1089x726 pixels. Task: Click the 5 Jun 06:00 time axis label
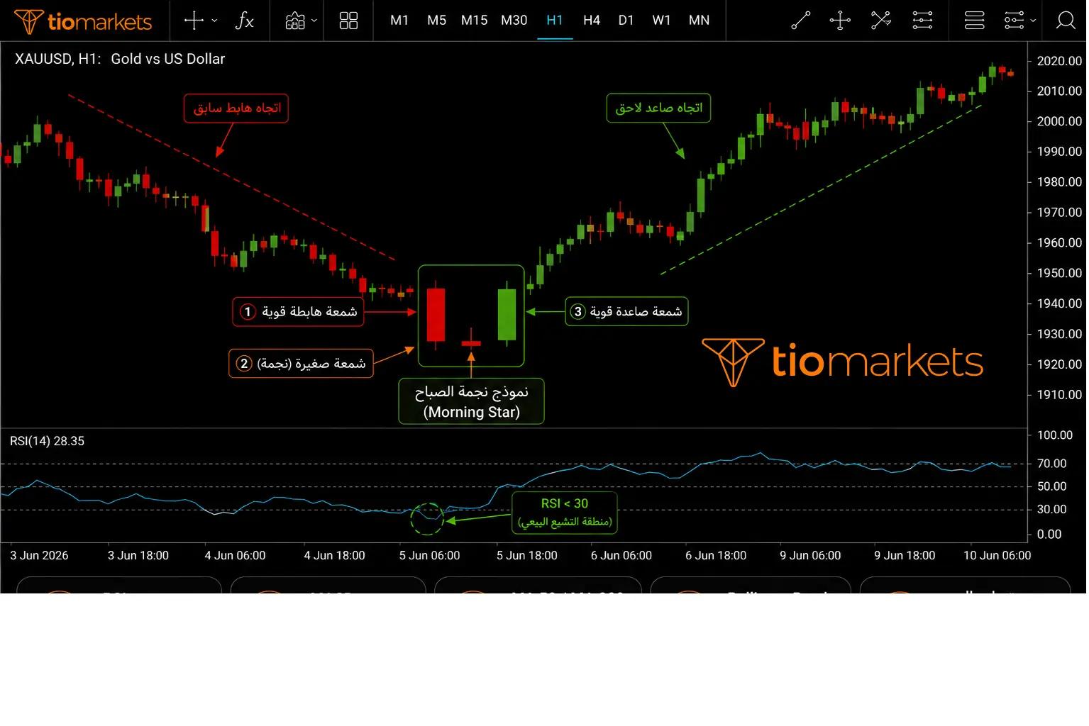(x=429, y=556)
